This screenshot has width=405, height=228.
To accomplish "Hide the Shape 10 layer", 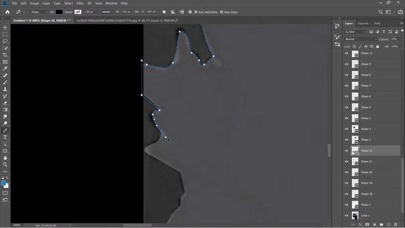I will [346, 53].
